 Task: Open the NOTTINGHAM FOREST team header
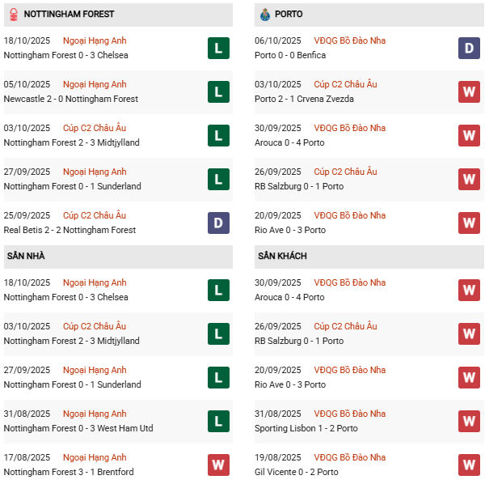click(x=69, y=15)
